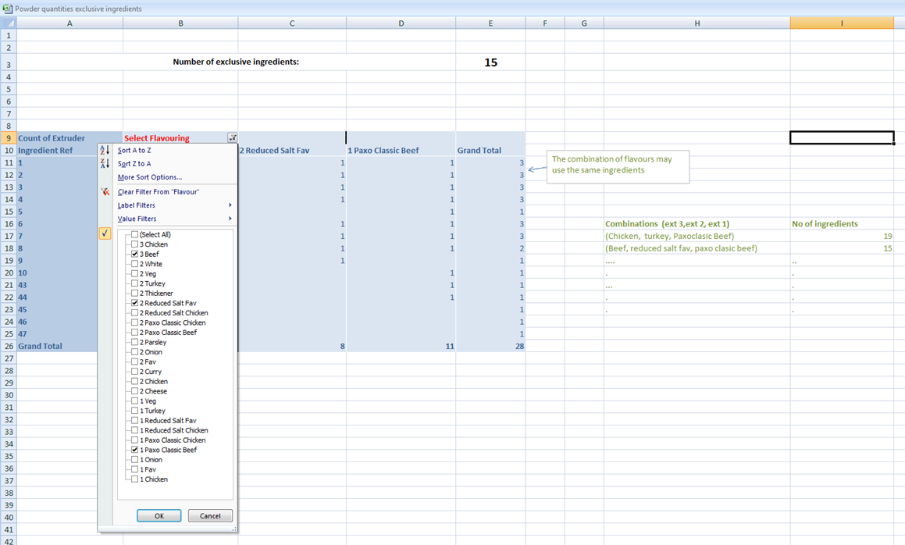Check the 3 Chicken checkbox
This screenshot has height=545, width=905.
coord(134,244)
